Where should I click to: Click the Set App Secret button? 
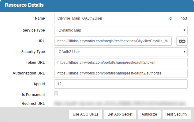pyautogui.click(x=120, y=114)
